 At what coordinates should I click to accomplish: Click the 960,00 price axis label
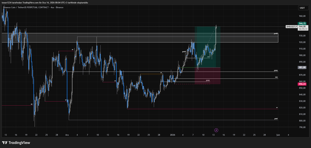click(302, 16)
